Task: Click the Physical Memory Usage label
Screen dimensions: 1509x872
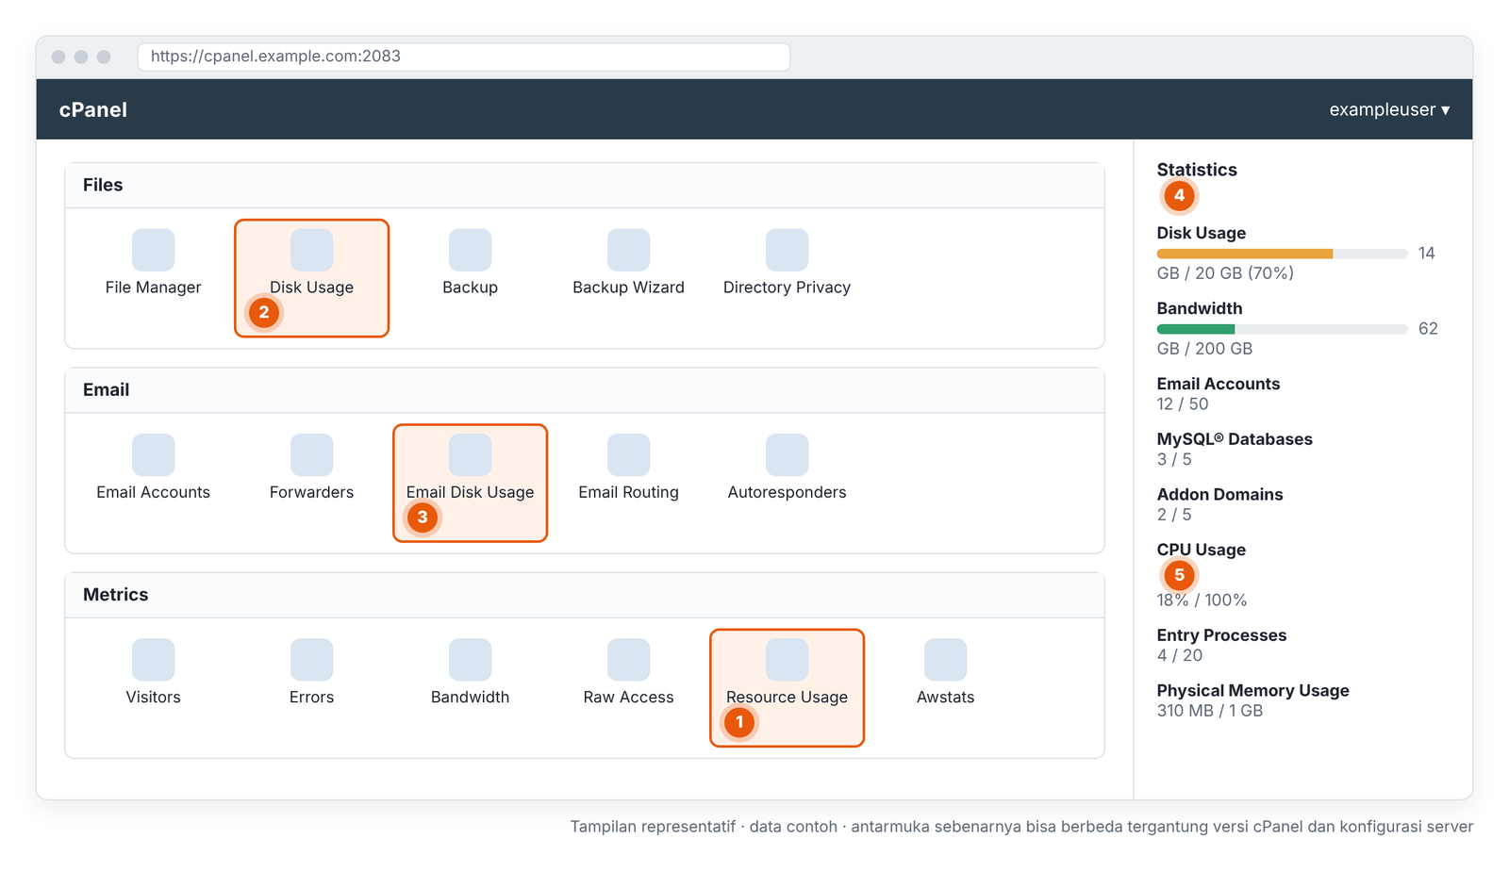Action: tap(1252, 691)
